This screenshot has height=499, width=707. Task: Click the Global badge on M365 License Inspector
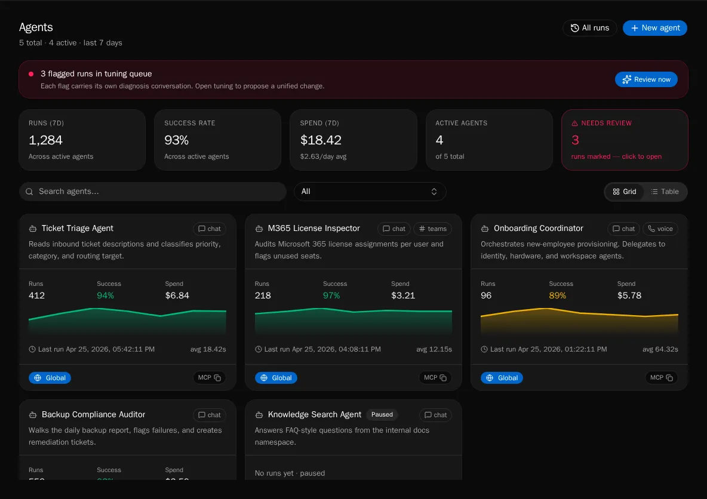coord(276,378)
